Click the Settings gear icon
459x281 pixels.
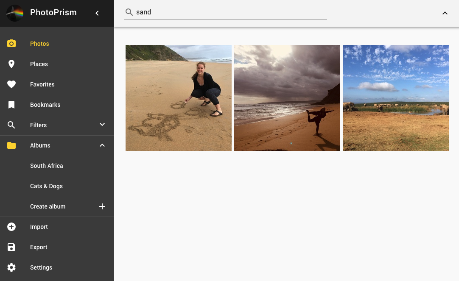coord(11,267)
